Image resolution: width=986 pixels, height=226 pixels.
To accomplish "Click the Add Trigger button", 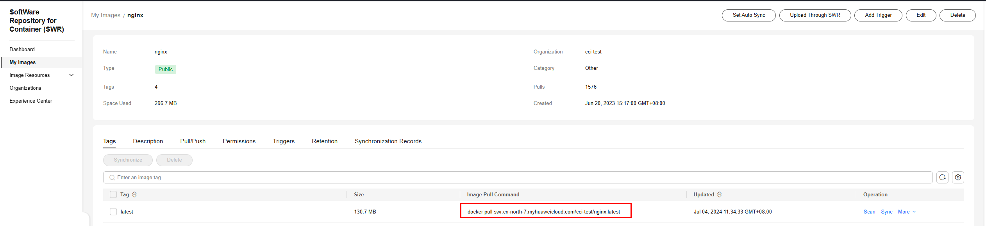I will (878, 15).
